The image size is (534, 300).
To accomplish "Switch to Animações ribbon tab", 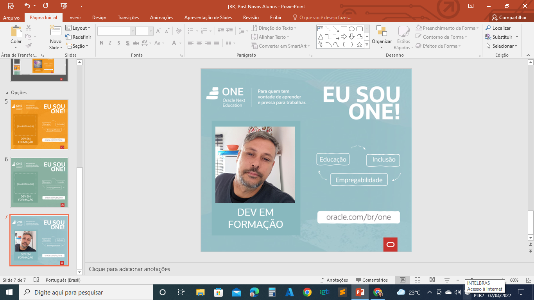I will pos(161,18).
